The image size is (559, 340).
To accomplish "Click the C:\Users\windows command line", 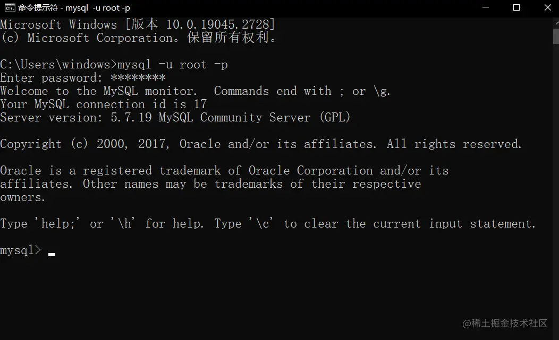I will click(x=114, y=64).
